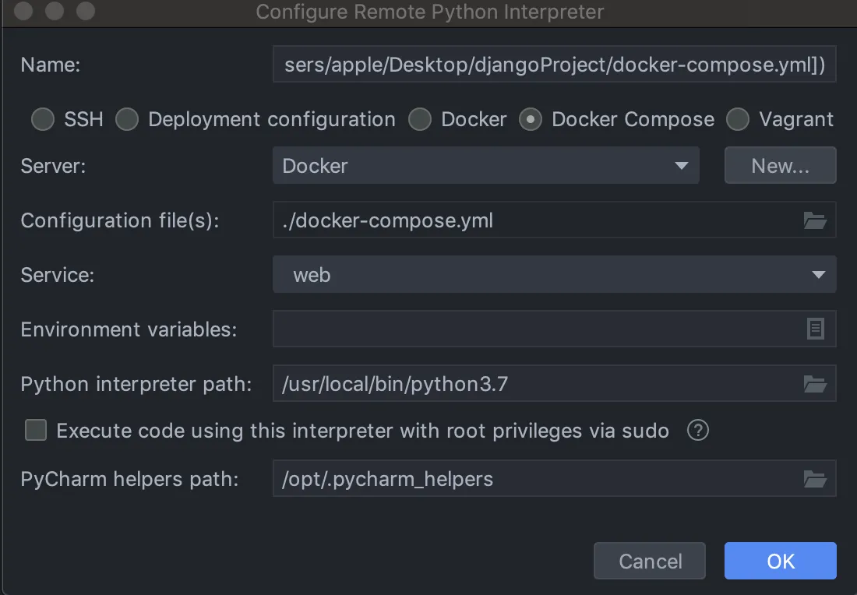Click the Name text field
This screenshot has height=595, width=857.
[554, 65]
